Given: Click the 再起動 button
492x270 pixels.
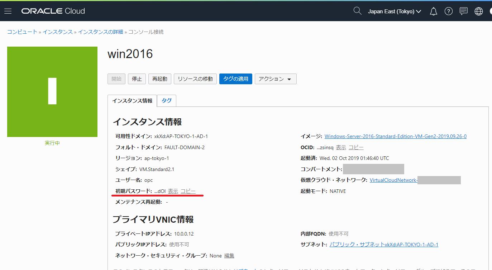Looking at the screenshot, I should tap(160, 79).
